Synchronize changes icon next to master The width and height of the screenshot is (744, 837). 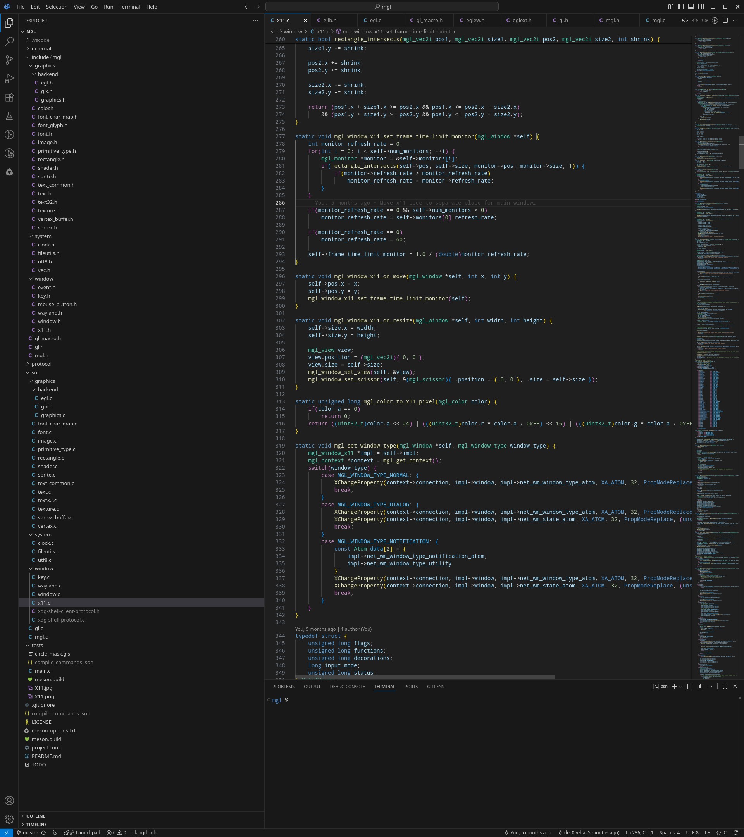point(43,832)
